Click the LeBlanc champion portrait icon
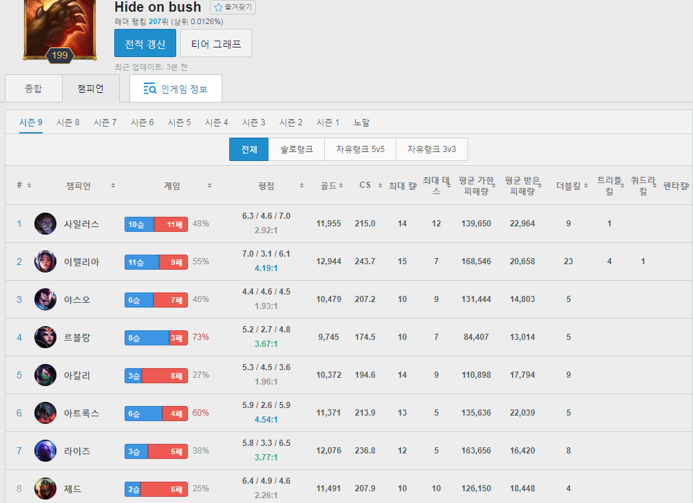Image resolution: width=693 pixels, height=503 pixels. tap(45, 337)
